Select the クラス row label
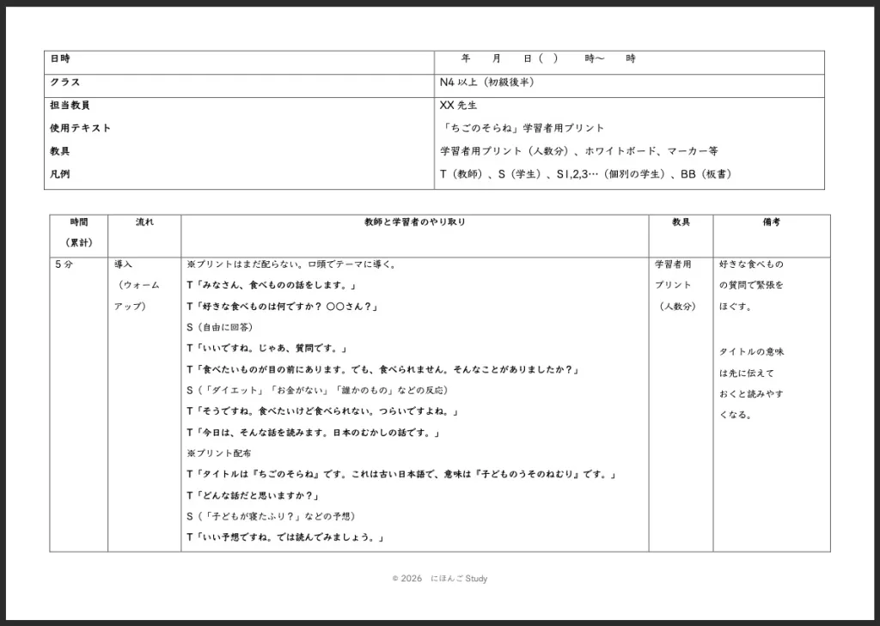The width and height of the screenshot is (880, 626). point(65,82)
